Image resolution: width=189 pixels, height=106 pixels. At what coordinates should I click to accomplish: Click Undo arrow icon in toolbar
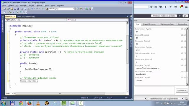[32, 9]
